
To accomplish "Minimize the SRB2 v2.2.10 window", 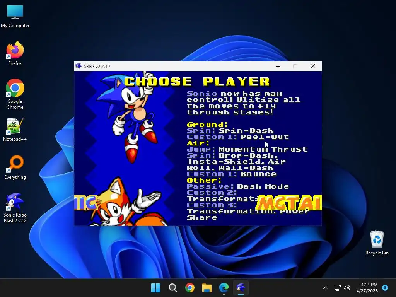I will coord(278,66).
